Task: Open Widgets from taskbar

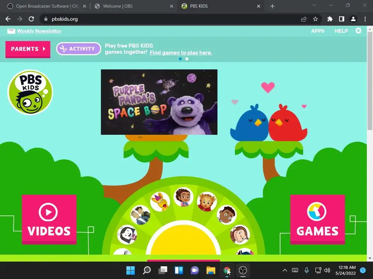Action: (x=178, y=270)
